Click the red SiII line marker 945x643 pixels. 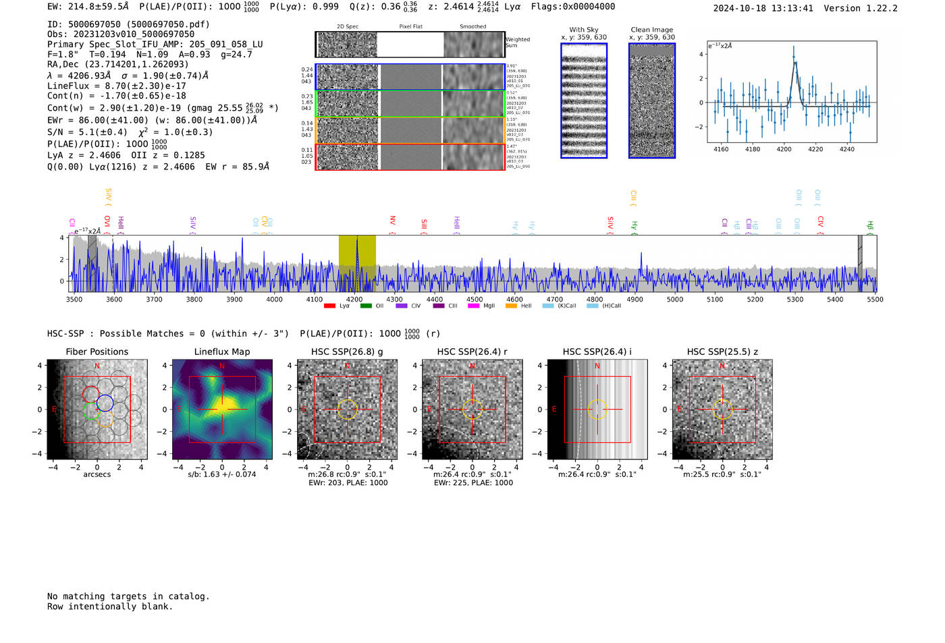(424, 226)
